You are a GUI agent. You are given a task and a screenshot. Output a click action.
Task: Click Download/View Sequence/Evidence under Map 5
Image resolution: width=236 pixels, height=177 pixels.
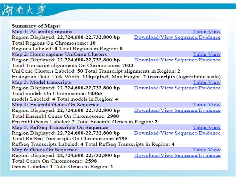point(177,133)
